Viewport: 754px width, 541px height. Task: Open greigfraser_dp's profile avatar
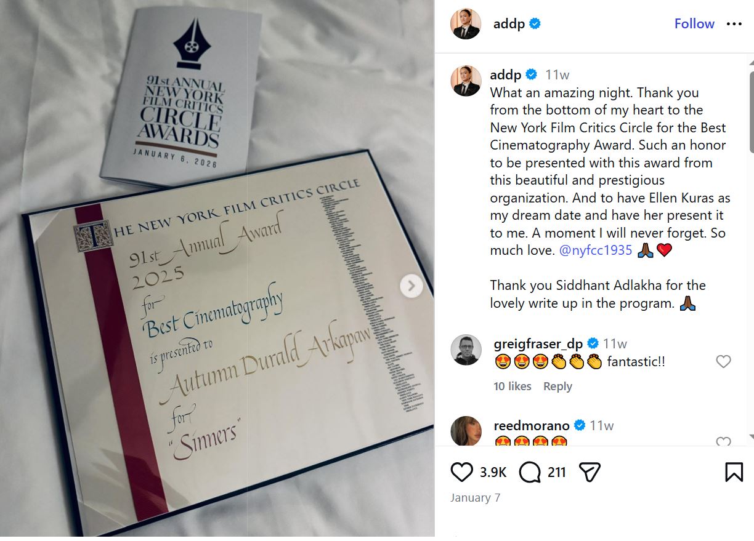(466, 350)
